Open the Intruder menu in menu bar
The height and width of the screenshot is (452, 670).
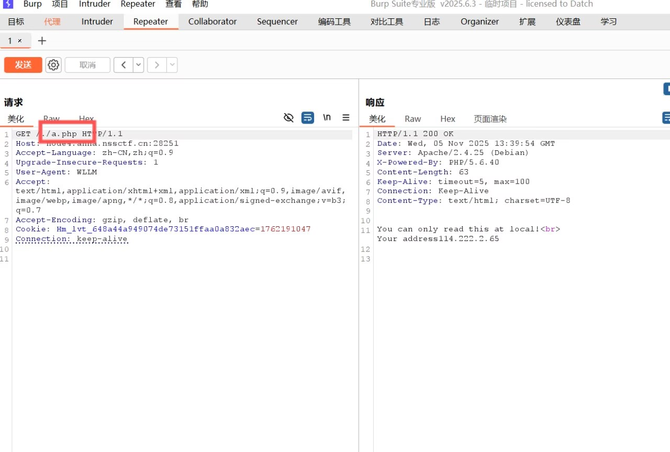pyautogui.click(x=95, y=4)
